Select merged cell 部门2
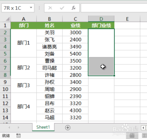The height and width of the screenshot is (139, 147). pyautogui.click(x=24, y=68)
